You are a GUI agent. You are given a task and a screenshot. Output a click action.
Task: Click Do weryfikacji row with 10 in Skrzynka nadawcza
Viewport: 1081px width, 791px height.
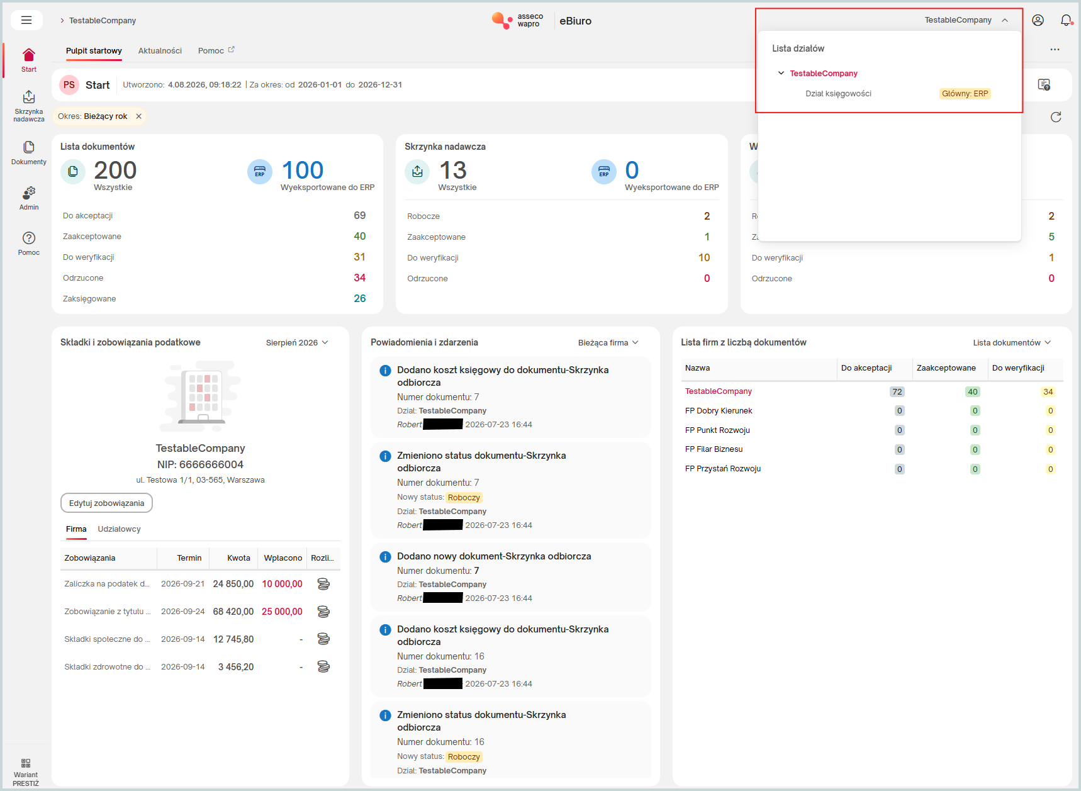click(558, 258)
